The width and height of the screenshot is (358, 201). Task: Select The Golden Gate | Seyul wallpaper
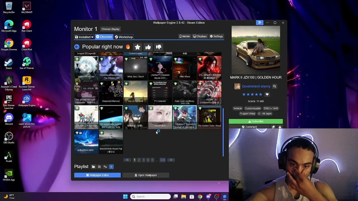209,117
